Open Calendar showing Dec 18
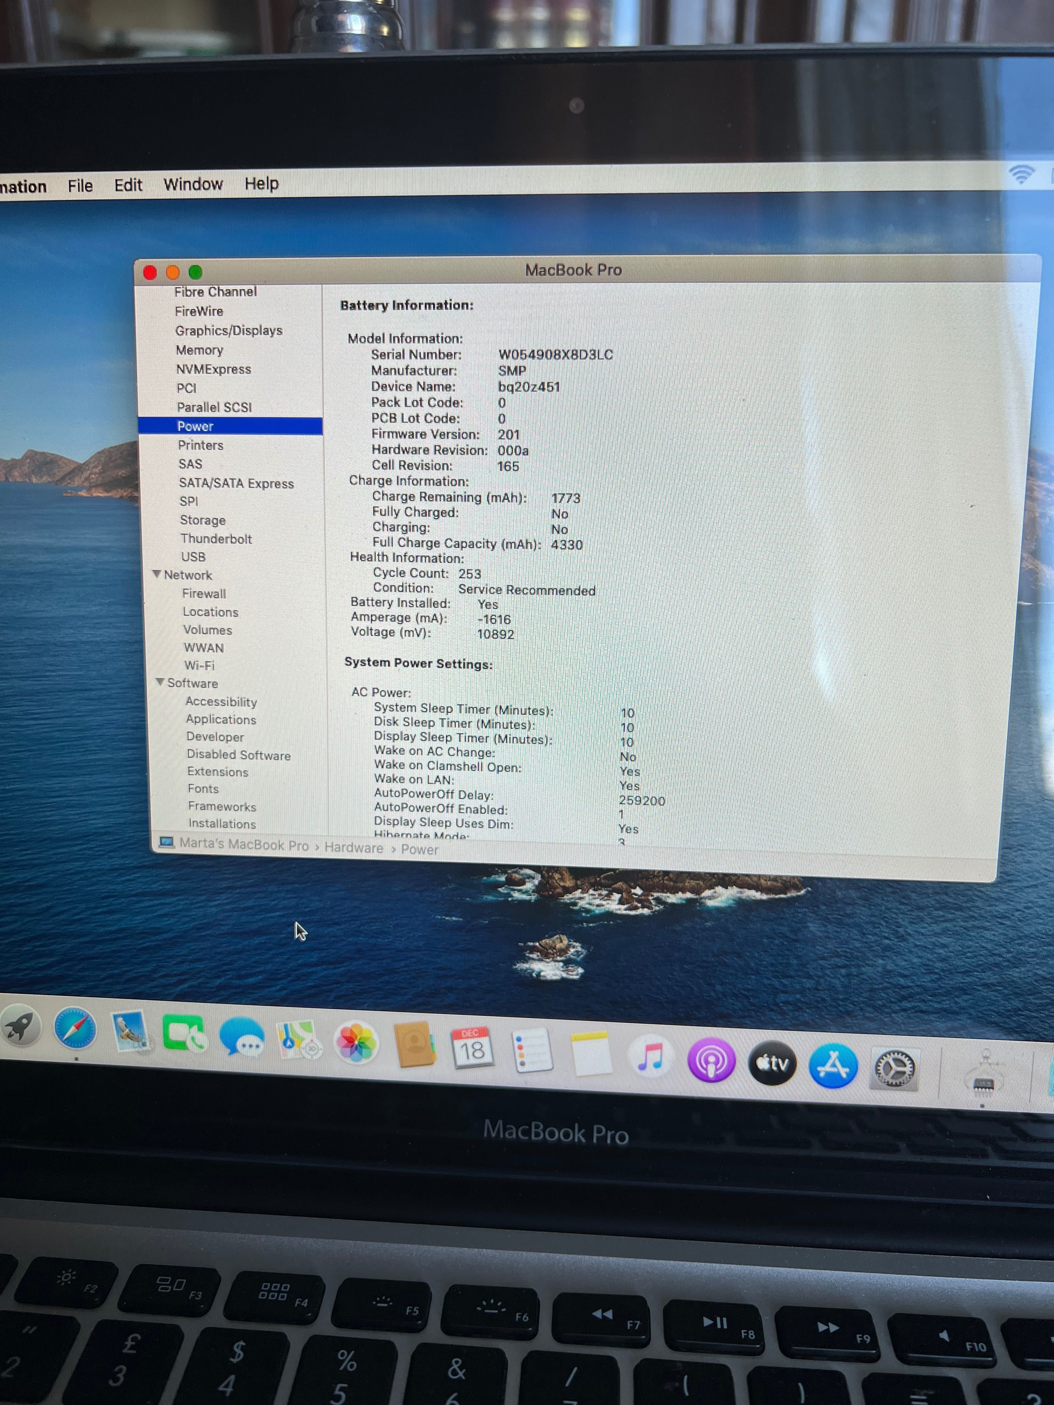This screenshot has height=1405, width=1054. click(x=472, y=1048)
